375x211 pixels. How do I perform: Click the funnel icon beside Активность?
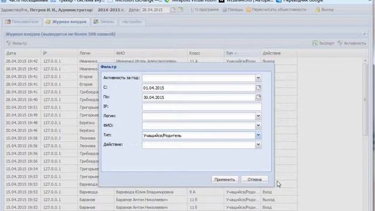[x=340, y=43]
